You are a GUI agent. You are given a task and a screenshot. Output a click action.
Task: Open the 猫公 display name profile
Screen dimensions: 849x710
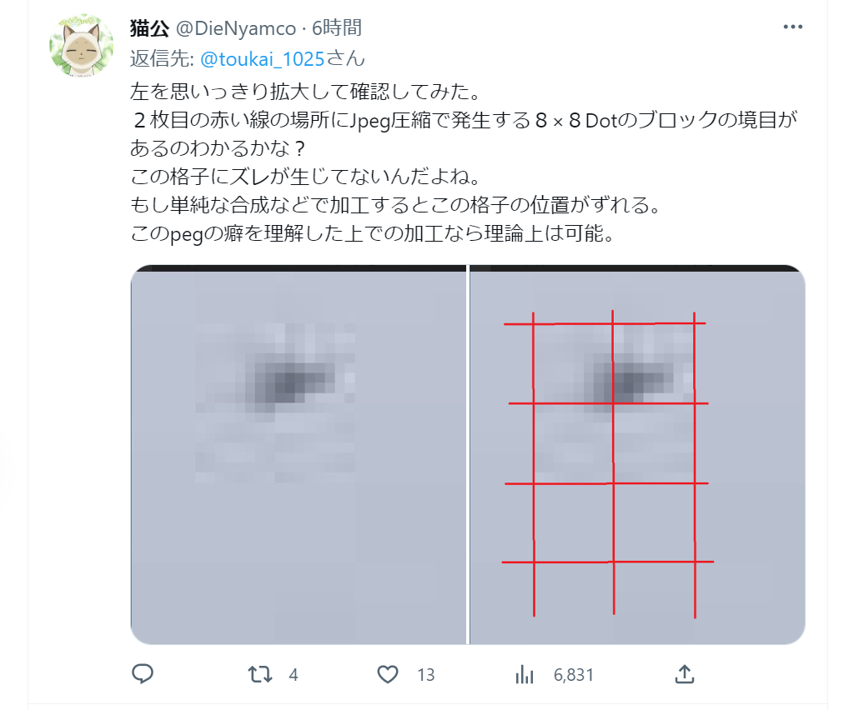coord(149,28)
